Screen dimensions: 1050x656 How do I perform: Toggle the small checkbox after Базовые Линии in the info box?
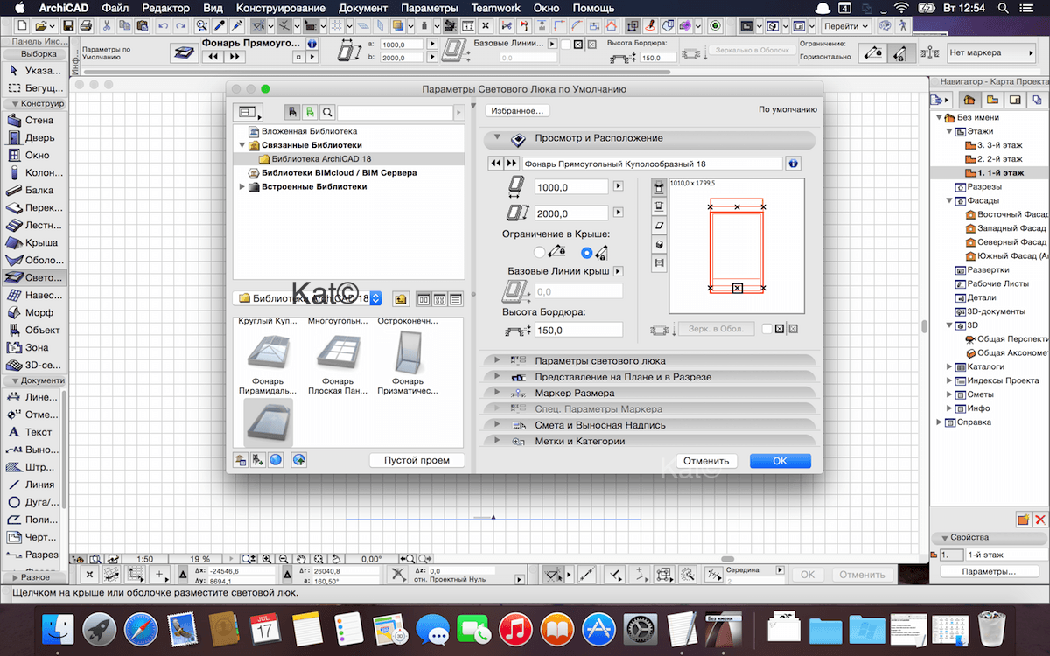(566, 44)
